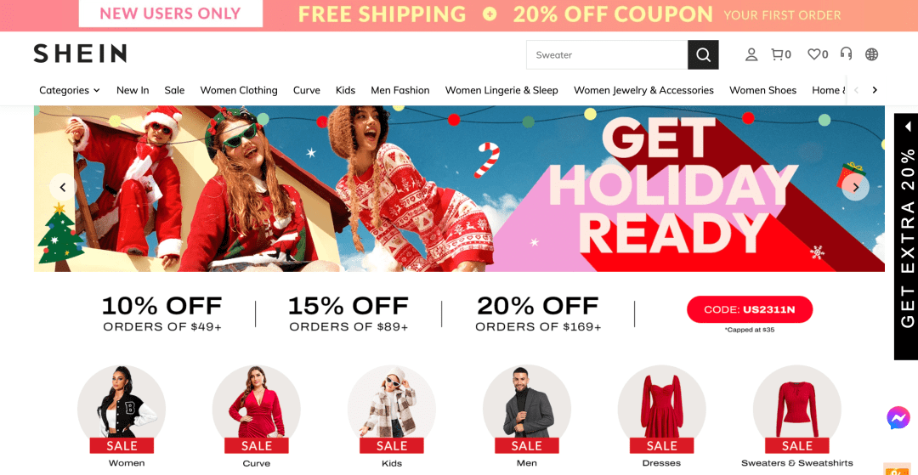Open the wishlist heart icon

coord(818,54)
